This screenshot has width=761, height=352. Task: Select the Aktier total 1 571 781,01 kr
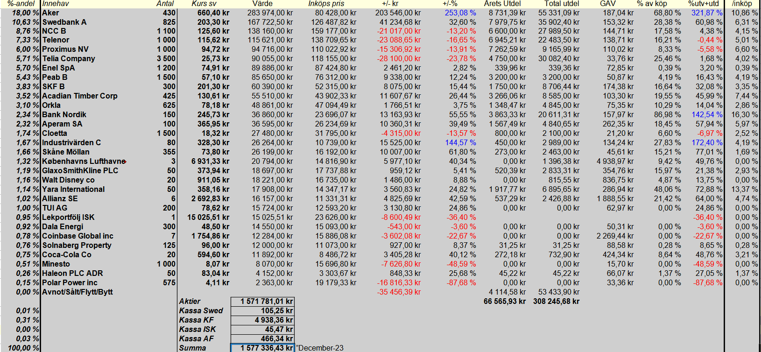262,302
